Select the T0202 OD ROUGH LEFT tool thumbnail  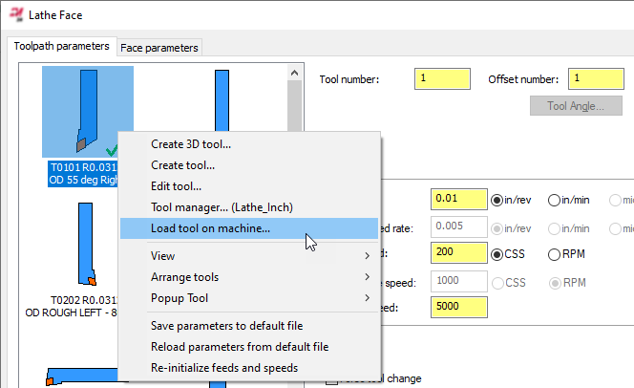tap(87, 244)
